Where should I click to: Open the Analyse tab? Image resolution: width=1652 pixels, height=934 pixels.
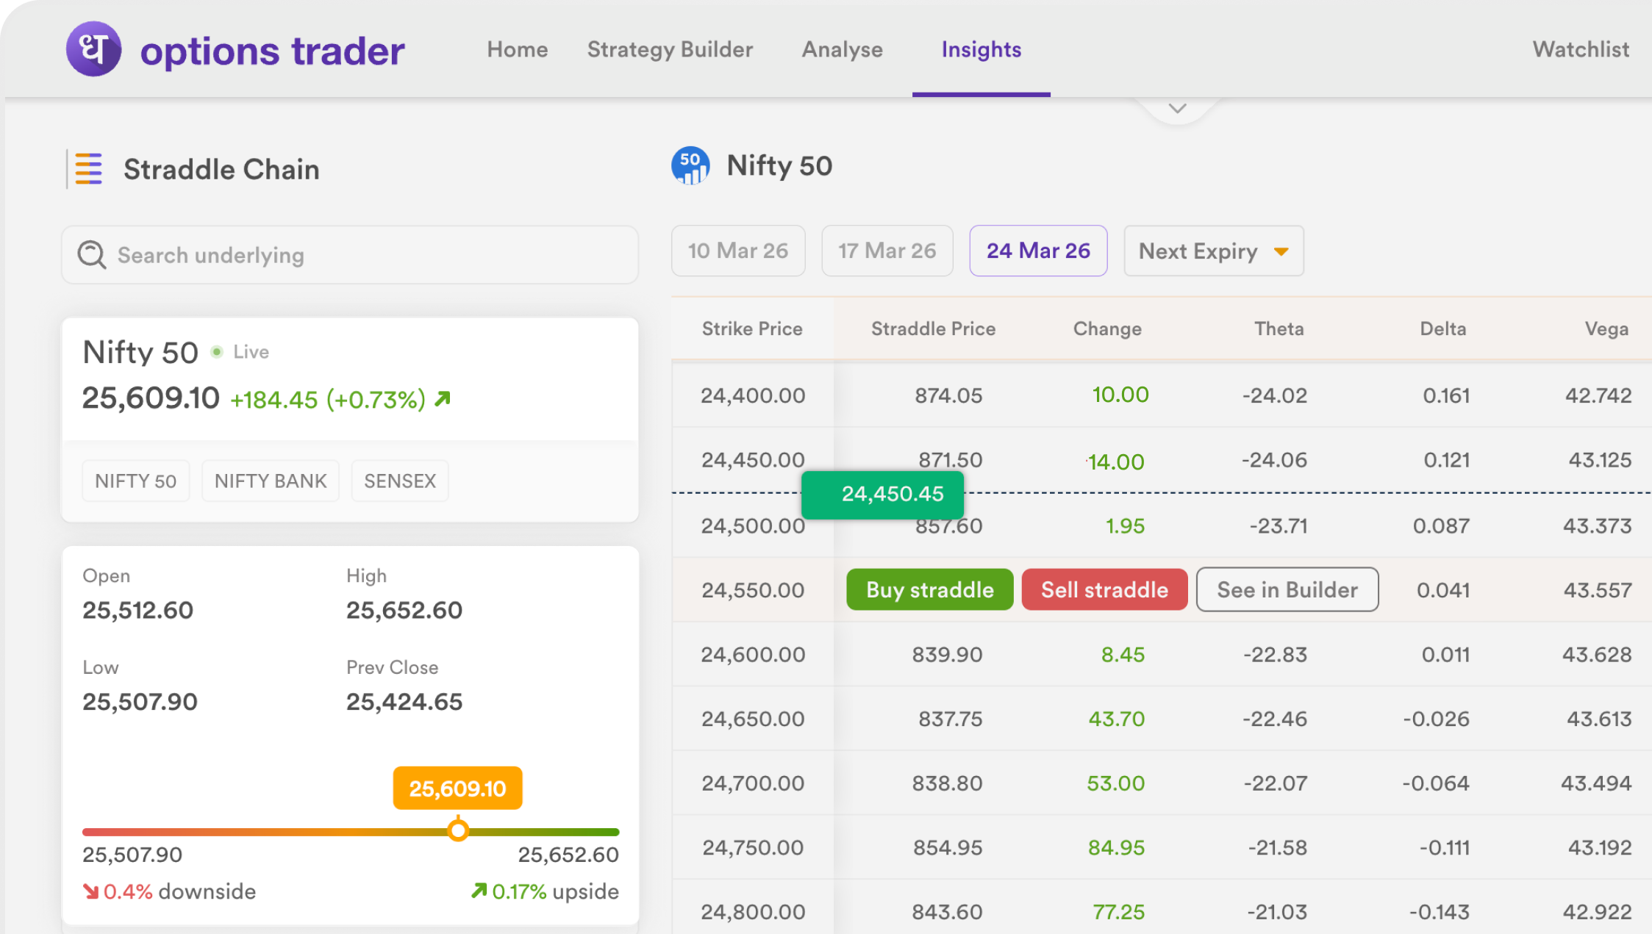click(843, 49)
